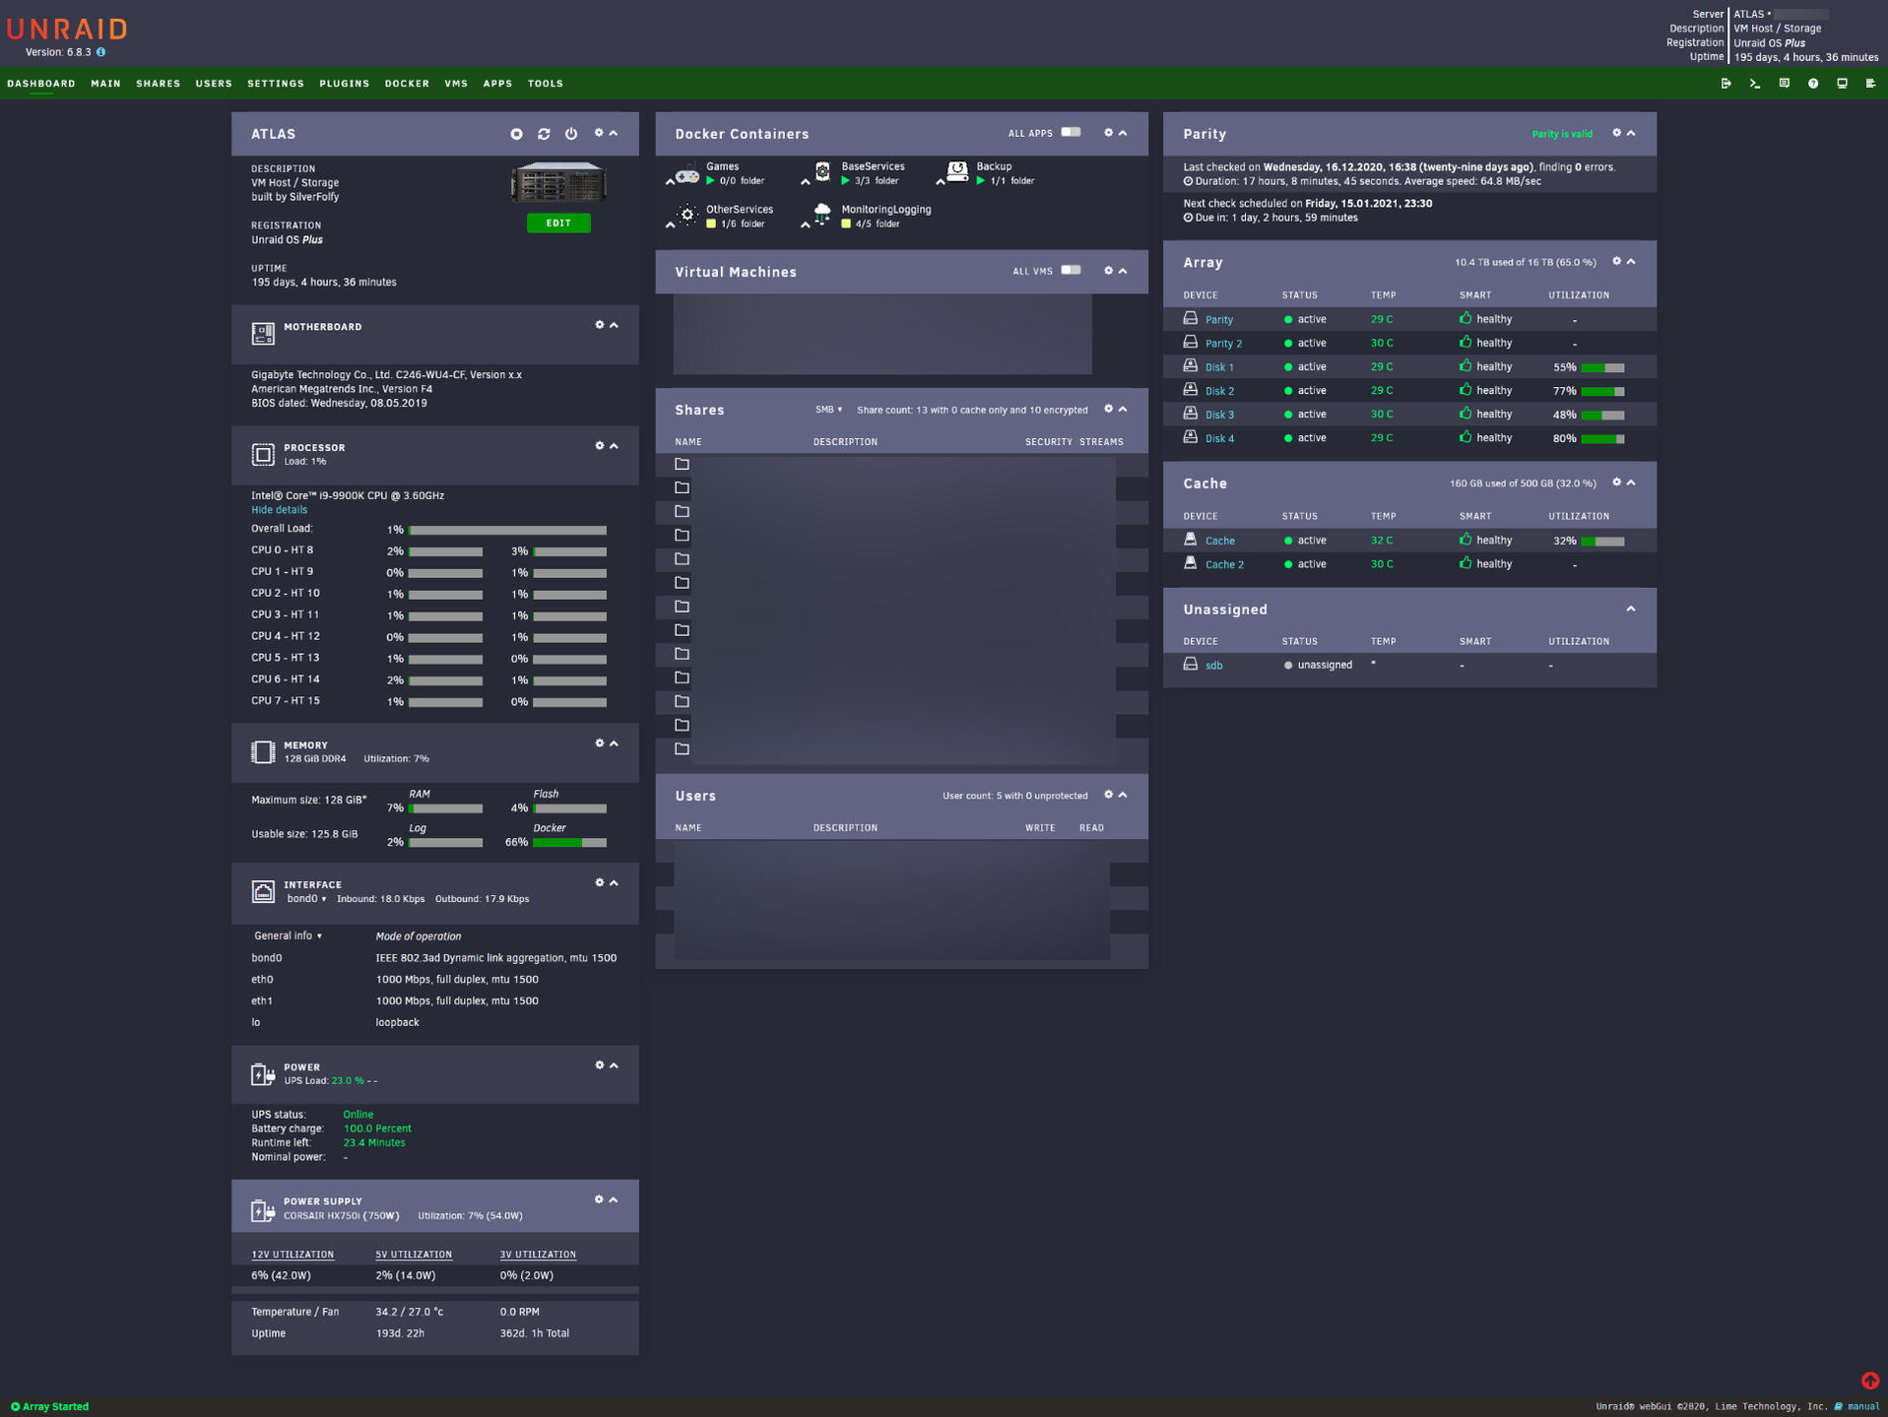
Task: Open Parity panel settings gear
Action: pyautogui.click(x=1615, y=133)
